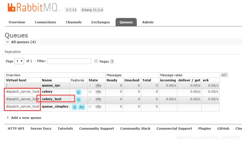Click the D badge in queue_simplex row
Image resolution: width=242 pixels, height=142 pixels.
tap(75, 107)
